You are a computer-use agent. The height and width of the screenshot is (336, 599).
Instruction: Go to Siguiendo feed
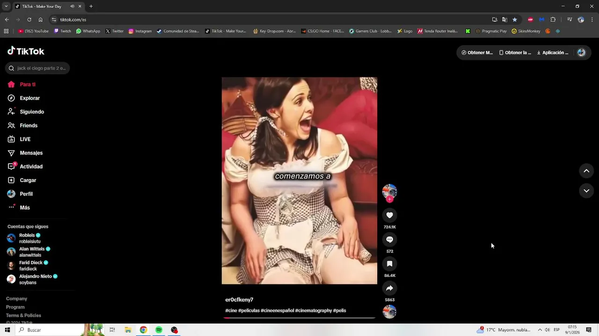26,112
